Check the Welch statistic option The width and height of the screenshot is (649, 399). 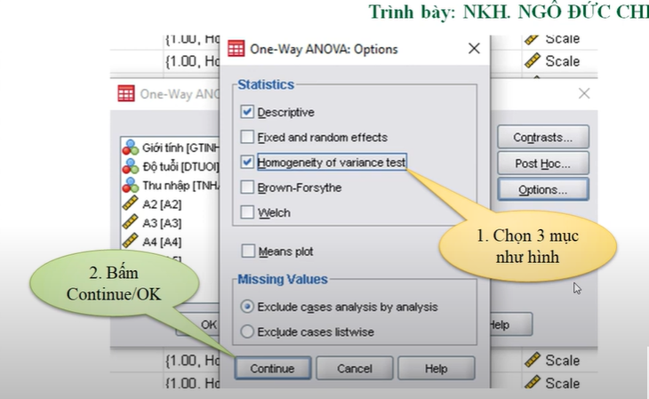click(247, 212)
